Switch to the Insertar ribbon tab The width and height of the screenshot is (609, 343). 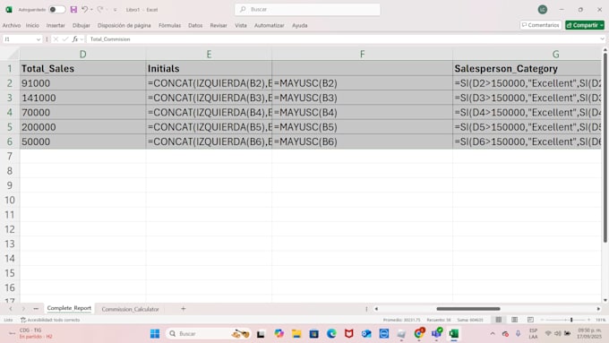coord(56,25)
